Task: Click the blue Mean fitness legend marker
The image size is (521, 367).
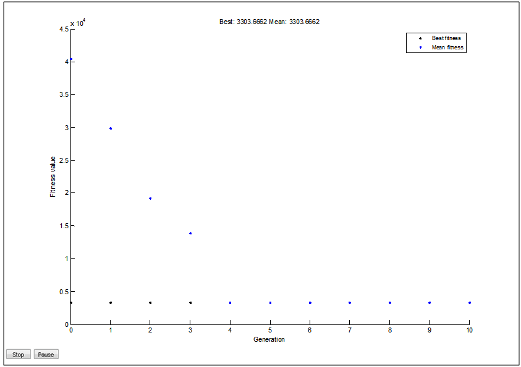Action: 420,47
